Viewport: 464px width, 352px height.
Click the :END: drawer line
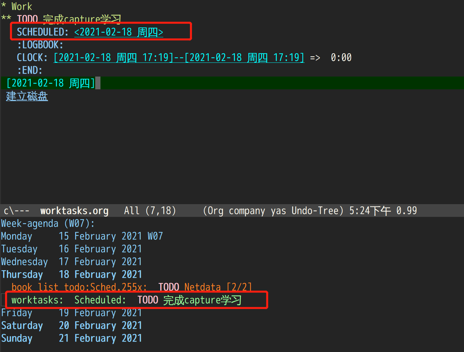[30, 70]
